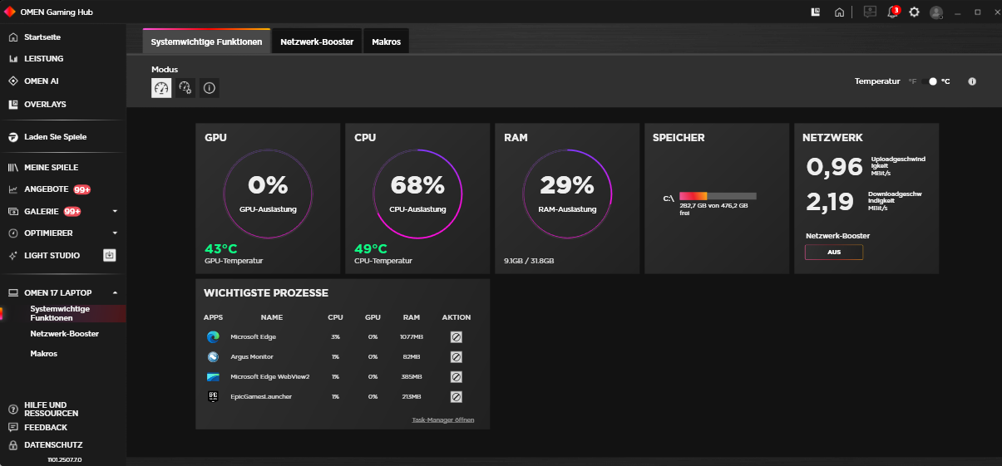Click the Microsoft Edge process name
Viewport: 1002px width, 466px height.
pos(254,337)
